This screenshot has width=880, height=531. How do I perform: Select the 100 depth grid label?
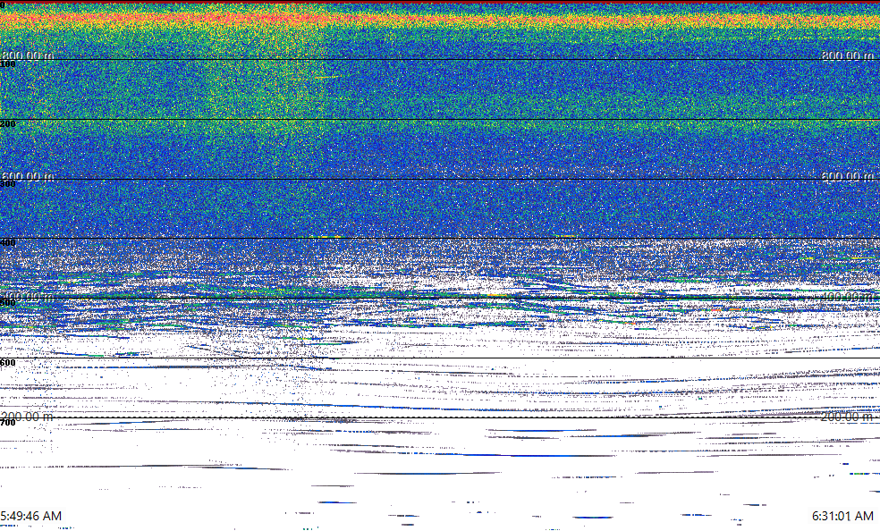click(8, 64)
